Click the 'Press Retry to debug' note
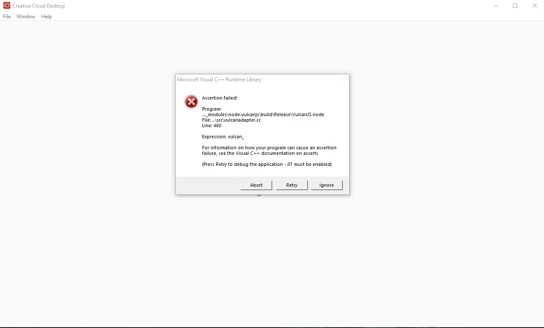This screenshot has width=544, height=328. click(267, 164)
